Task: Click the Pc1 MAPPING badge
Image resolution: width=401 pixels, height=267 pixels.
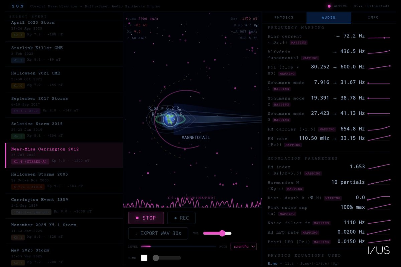Action: 287,73
